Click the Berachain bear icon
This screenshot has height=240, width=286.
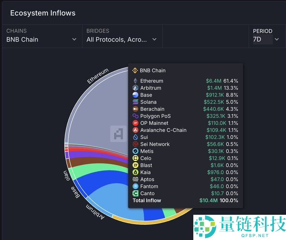[135, 109]
